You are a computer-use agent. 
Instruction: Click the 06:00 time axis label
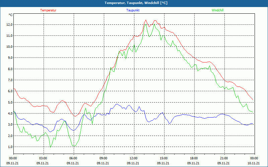[x=74, y=158]
